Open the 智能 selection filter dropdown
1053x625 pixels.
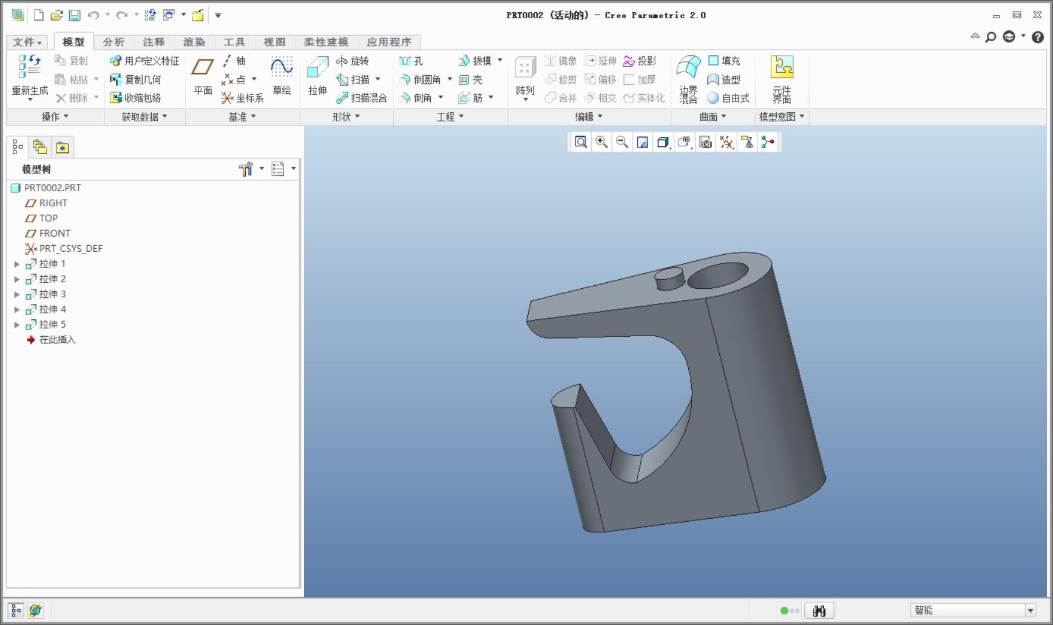click(1030, 610)
